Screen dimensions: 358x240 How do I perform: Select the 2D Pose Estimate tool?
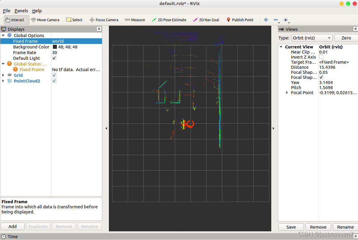[x=169, y=20]
